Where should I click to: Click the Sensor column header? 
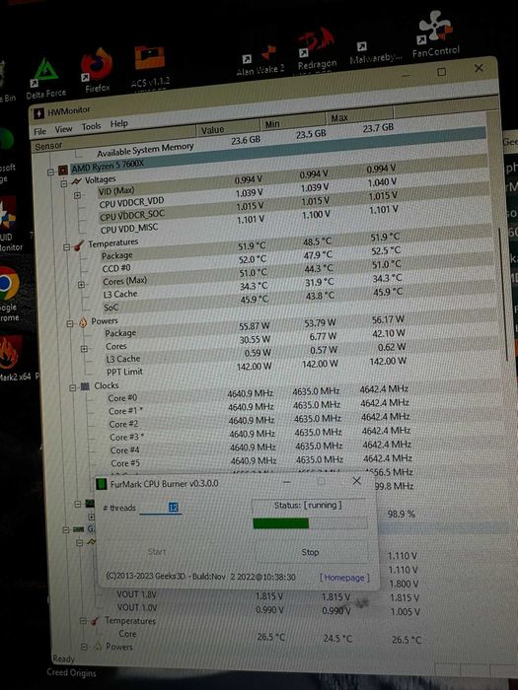click(114, 139)
